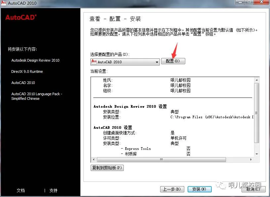The width and height of the screenshot is (270, 197).
Task: Click the C:\Program Files install path value
Action: 212,117
